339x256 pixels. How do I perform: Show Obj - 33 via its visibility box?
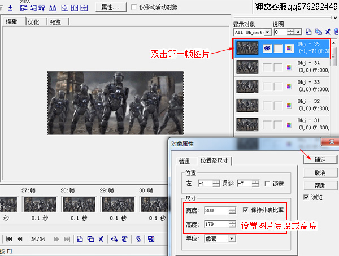pos(267,86)
